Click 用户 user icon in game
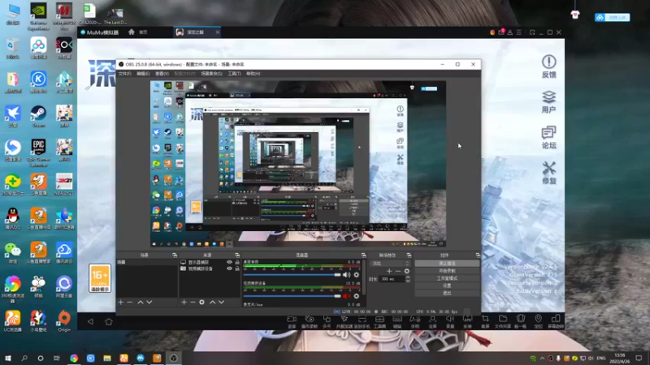This screenshot has height=365, width=650. (549, 102)
